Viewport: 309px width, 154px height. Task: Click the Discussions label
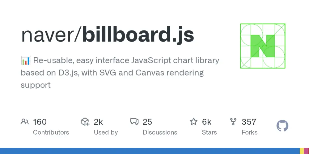[x=160, y=132]
